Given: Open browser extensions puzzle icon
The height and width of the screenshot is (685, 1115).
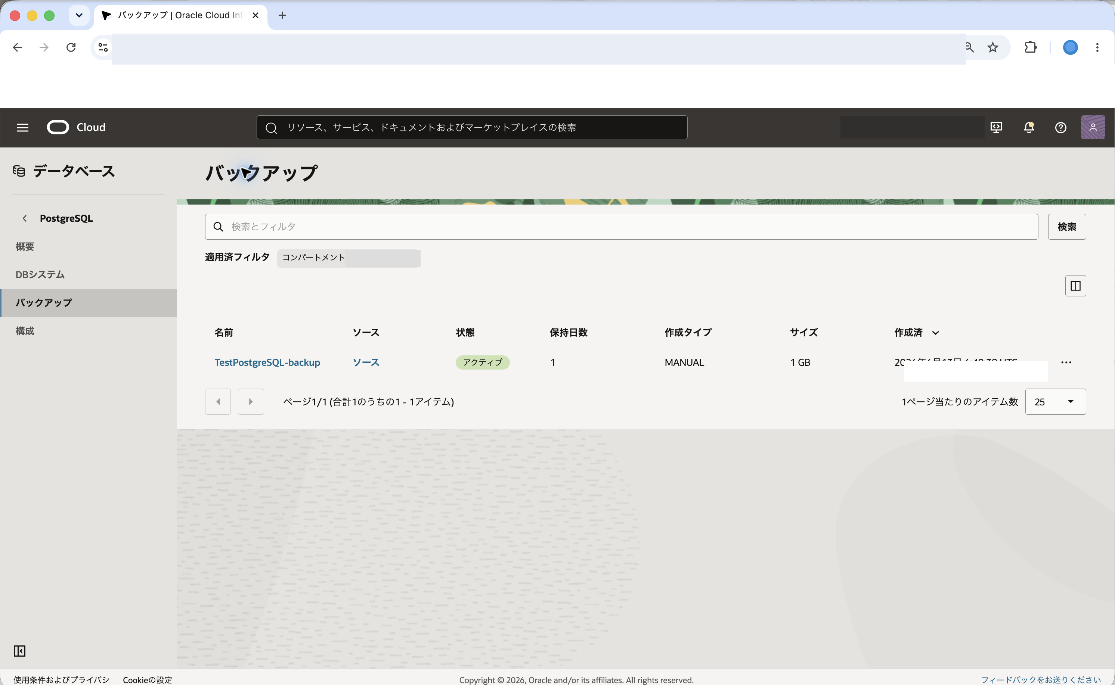Looking at the screenshot, I should (1030, 47).
